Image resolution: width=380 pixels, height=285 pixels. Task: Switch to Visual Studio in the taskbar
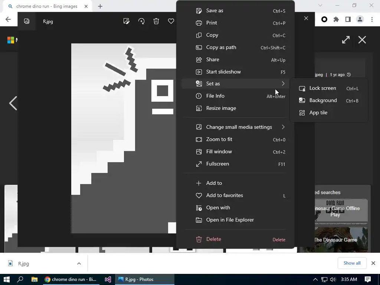coord(108,279)
